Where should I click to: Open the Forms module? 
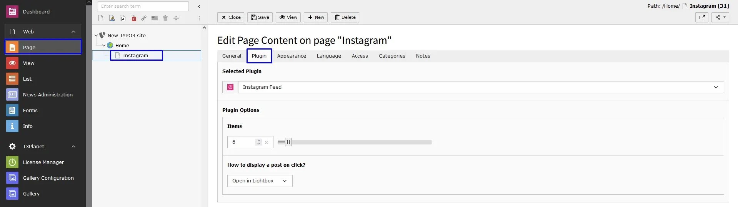pyautogui.click(x=43, y=110)
